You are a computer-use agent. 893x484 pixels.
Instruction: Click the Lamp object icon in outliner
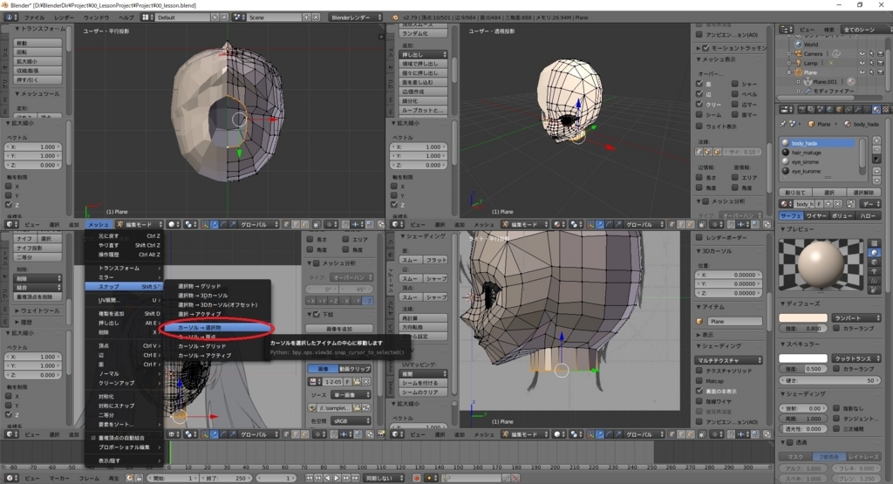797,63
